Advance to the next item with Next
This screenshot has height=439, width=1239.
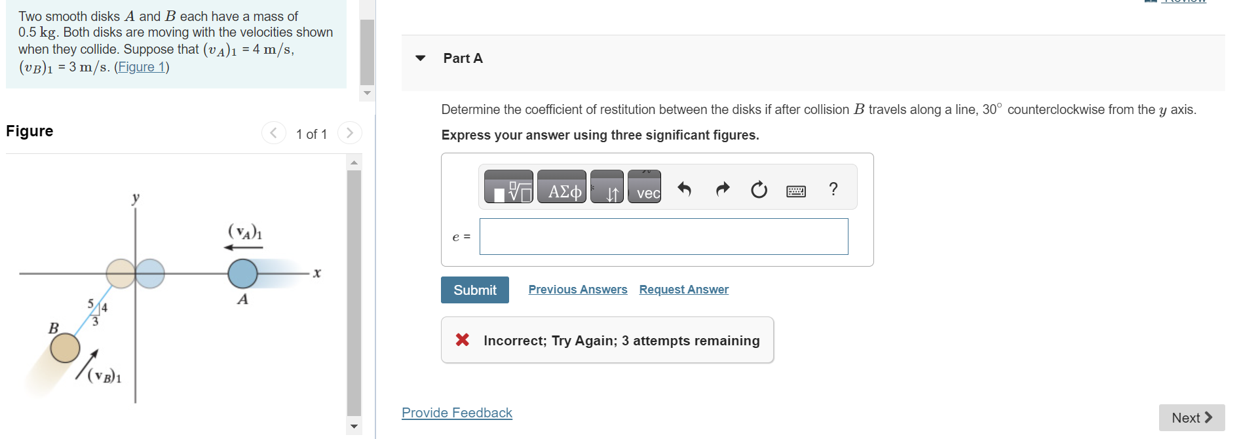[x=1191, y=417]
